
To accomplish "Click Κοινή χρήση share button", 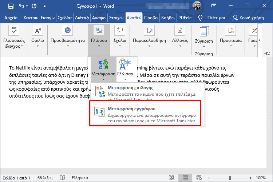I will (248, 18).
